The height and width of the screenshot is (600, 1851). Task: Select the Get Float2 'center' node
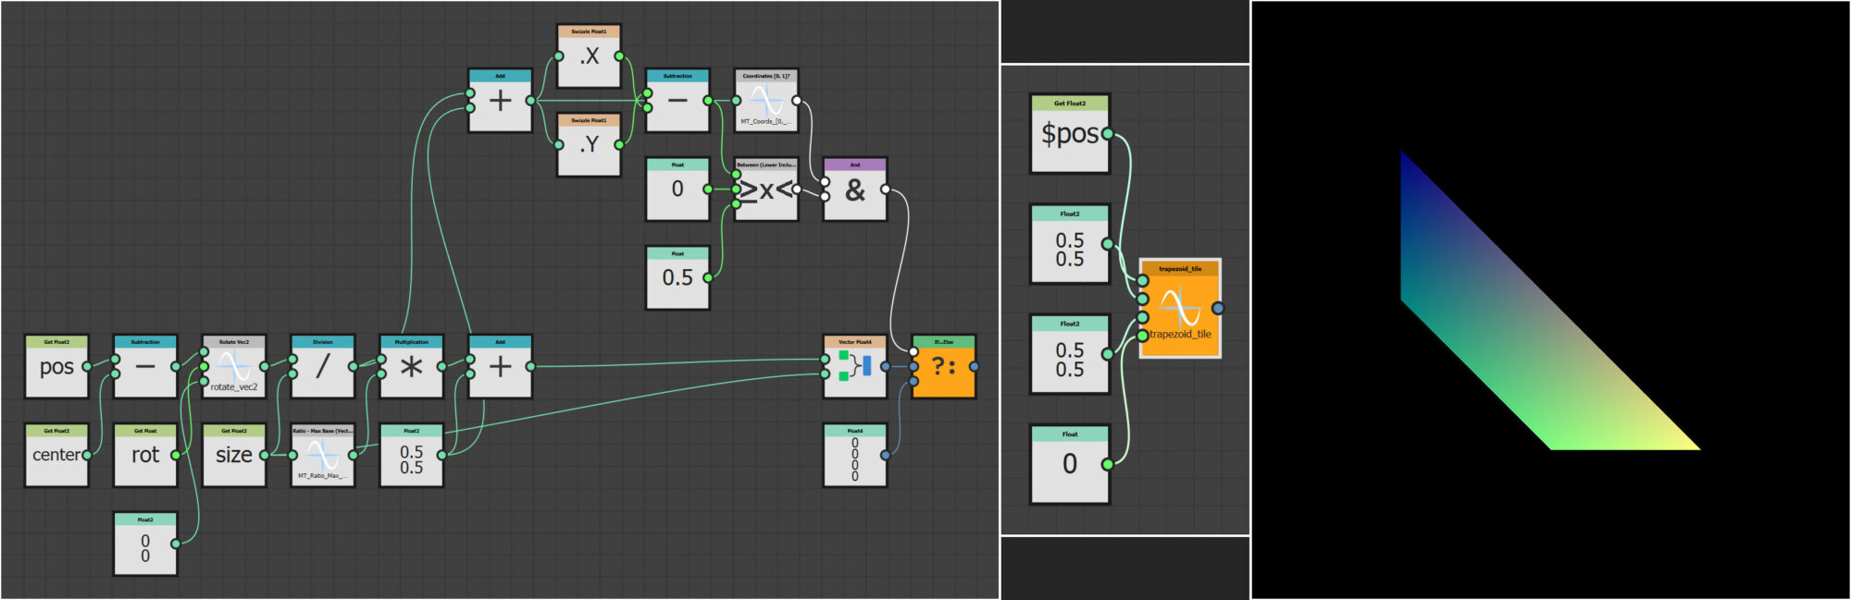click(x=56, y=455)
